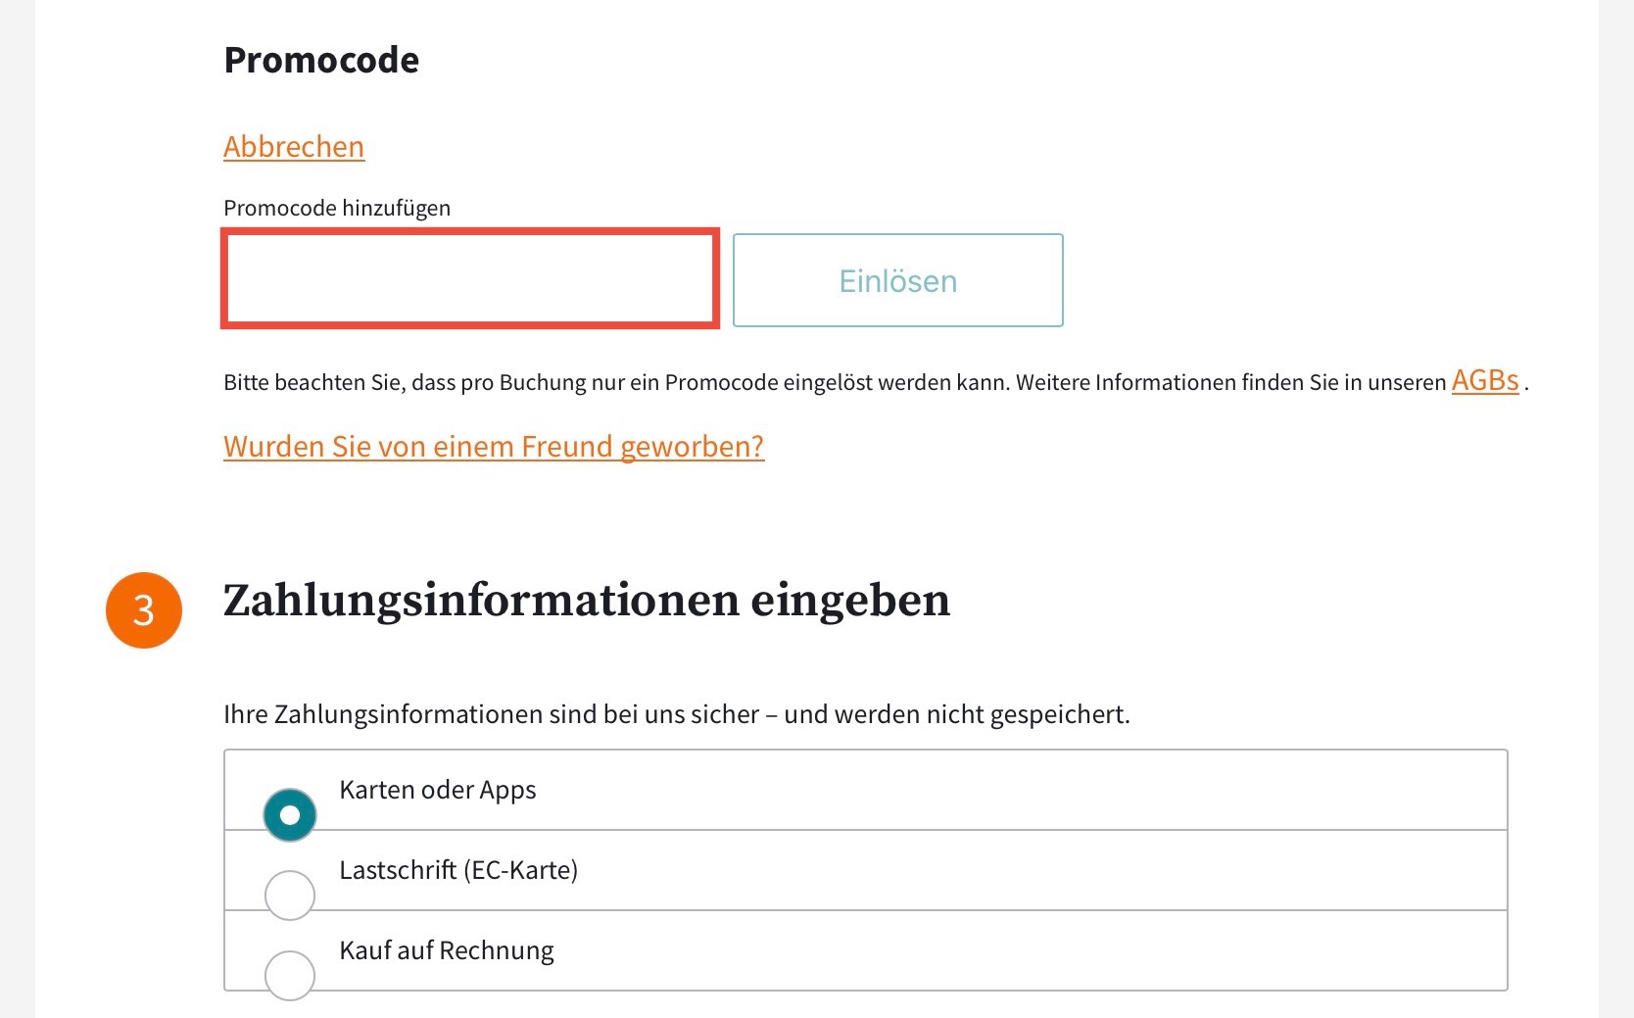Click the Zahlungsinformationen eingeben heading
The width and height of the screenshot is (1634, 1018).
[587, 601]
